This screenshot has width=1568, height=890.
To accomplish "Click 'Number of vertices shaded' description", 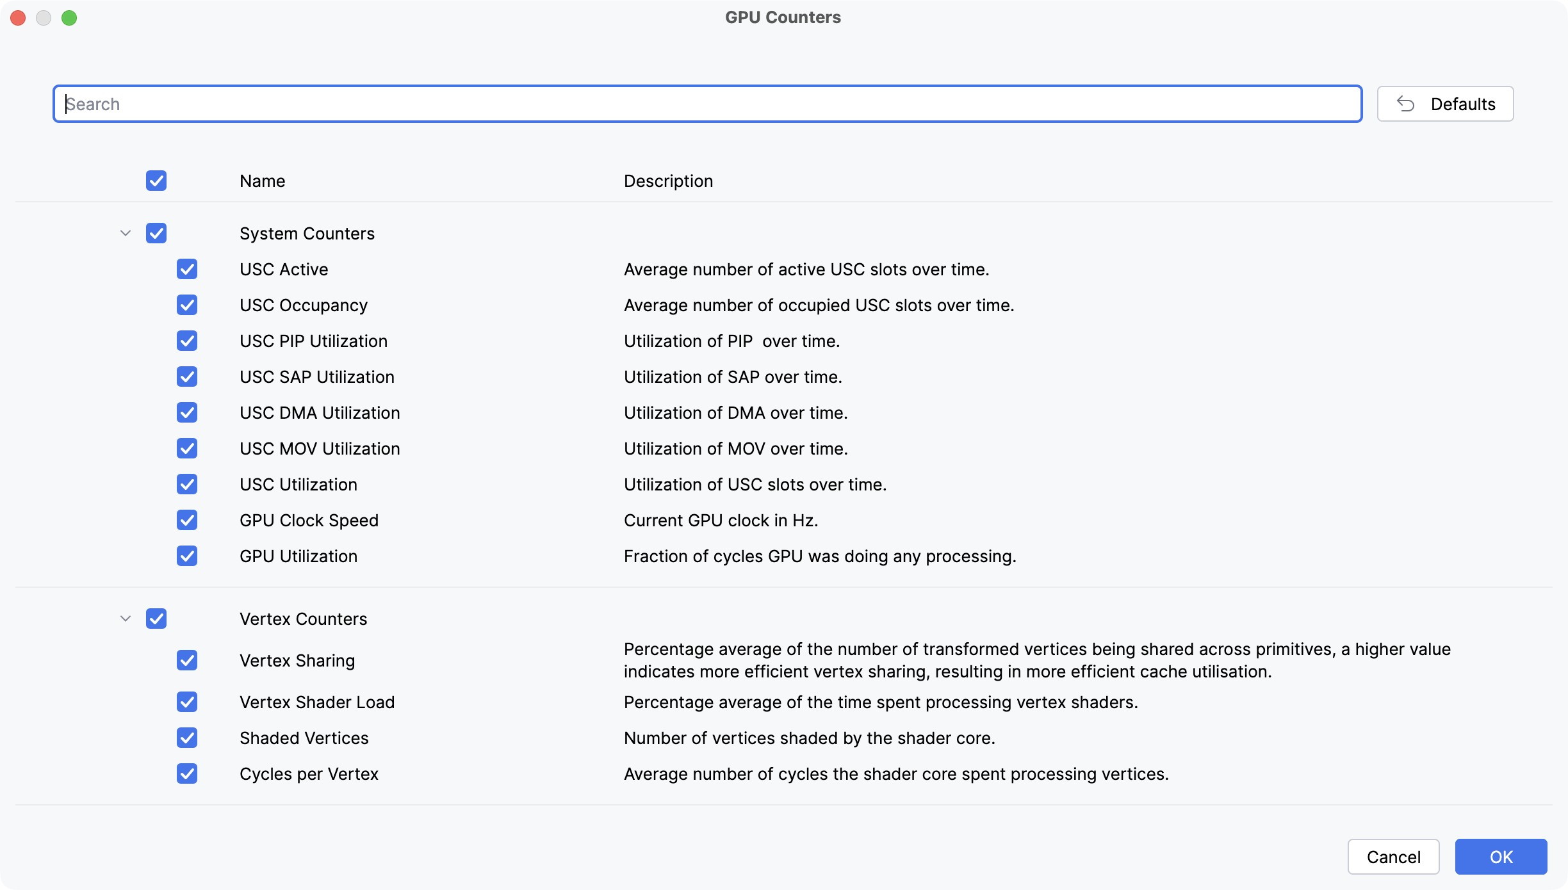I will point(810,738).
